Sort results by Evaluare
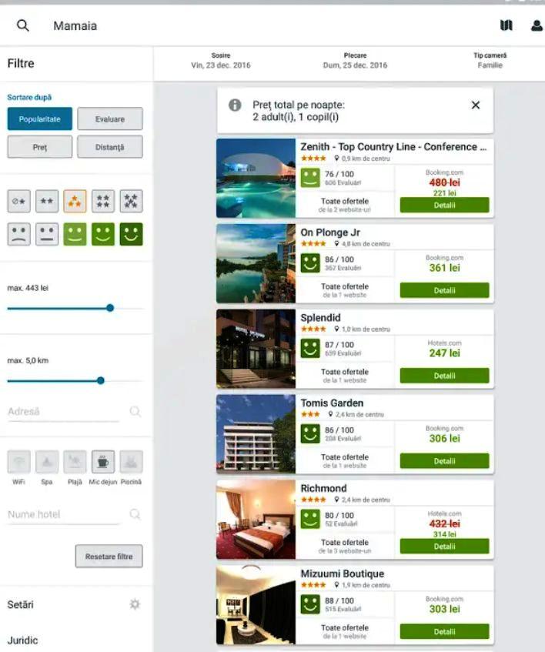545x652 pixels. (x=110, y=119)
